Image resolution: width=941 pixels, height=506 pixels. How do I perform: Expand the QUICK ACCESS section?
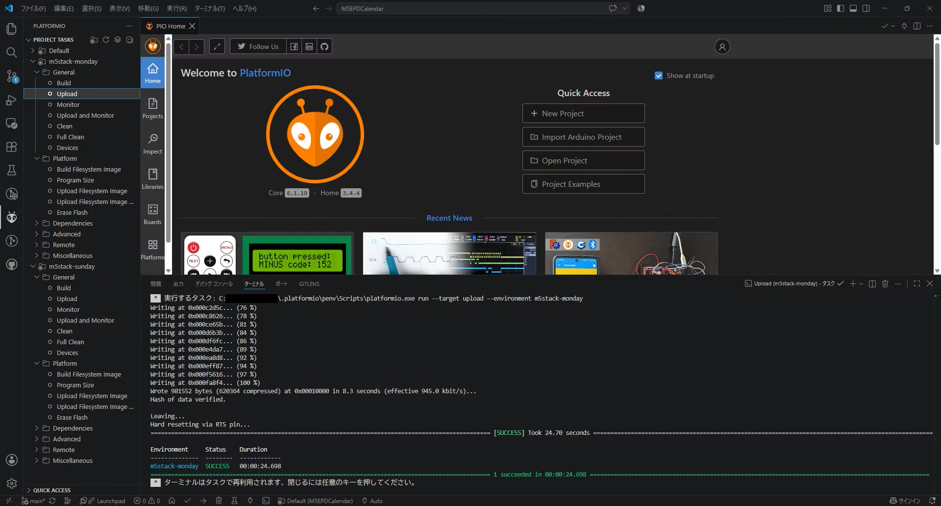[51, 490]
